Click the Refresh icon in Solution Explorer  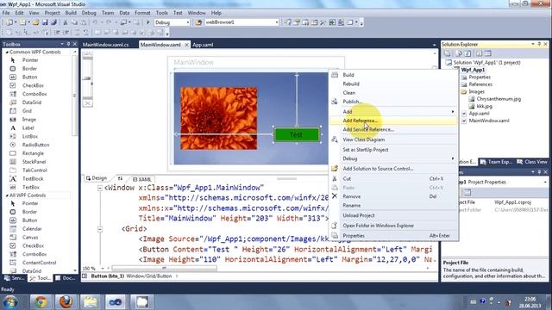(x=467, y=53)
